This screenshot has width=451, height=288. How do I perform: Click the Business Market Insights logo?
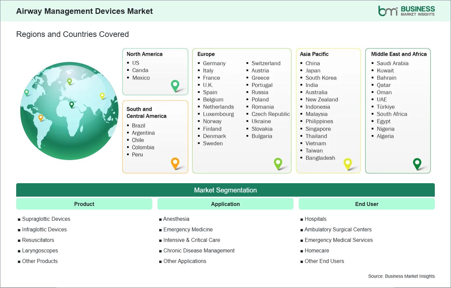[x=406, y=11]
